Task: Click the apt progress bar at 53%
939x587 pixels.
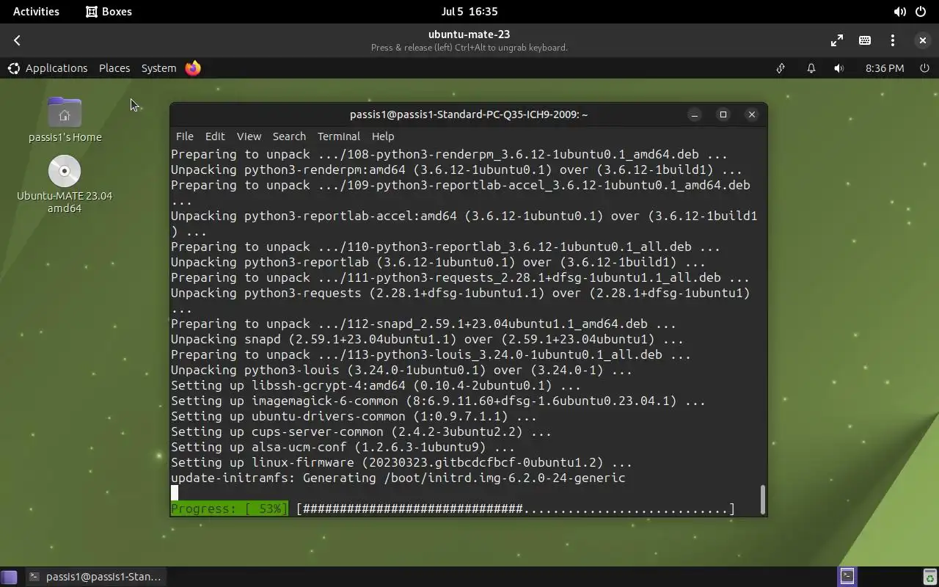Action: tap(453, 508)
